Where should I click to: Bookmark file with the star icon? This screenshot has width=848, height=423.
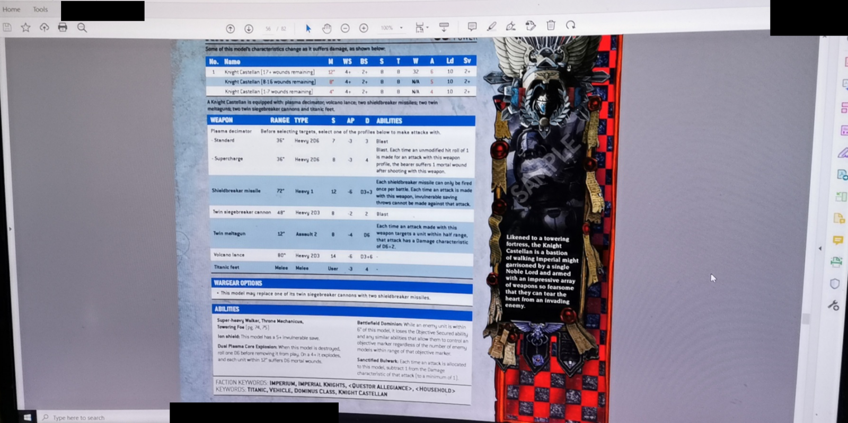point(25,28)
